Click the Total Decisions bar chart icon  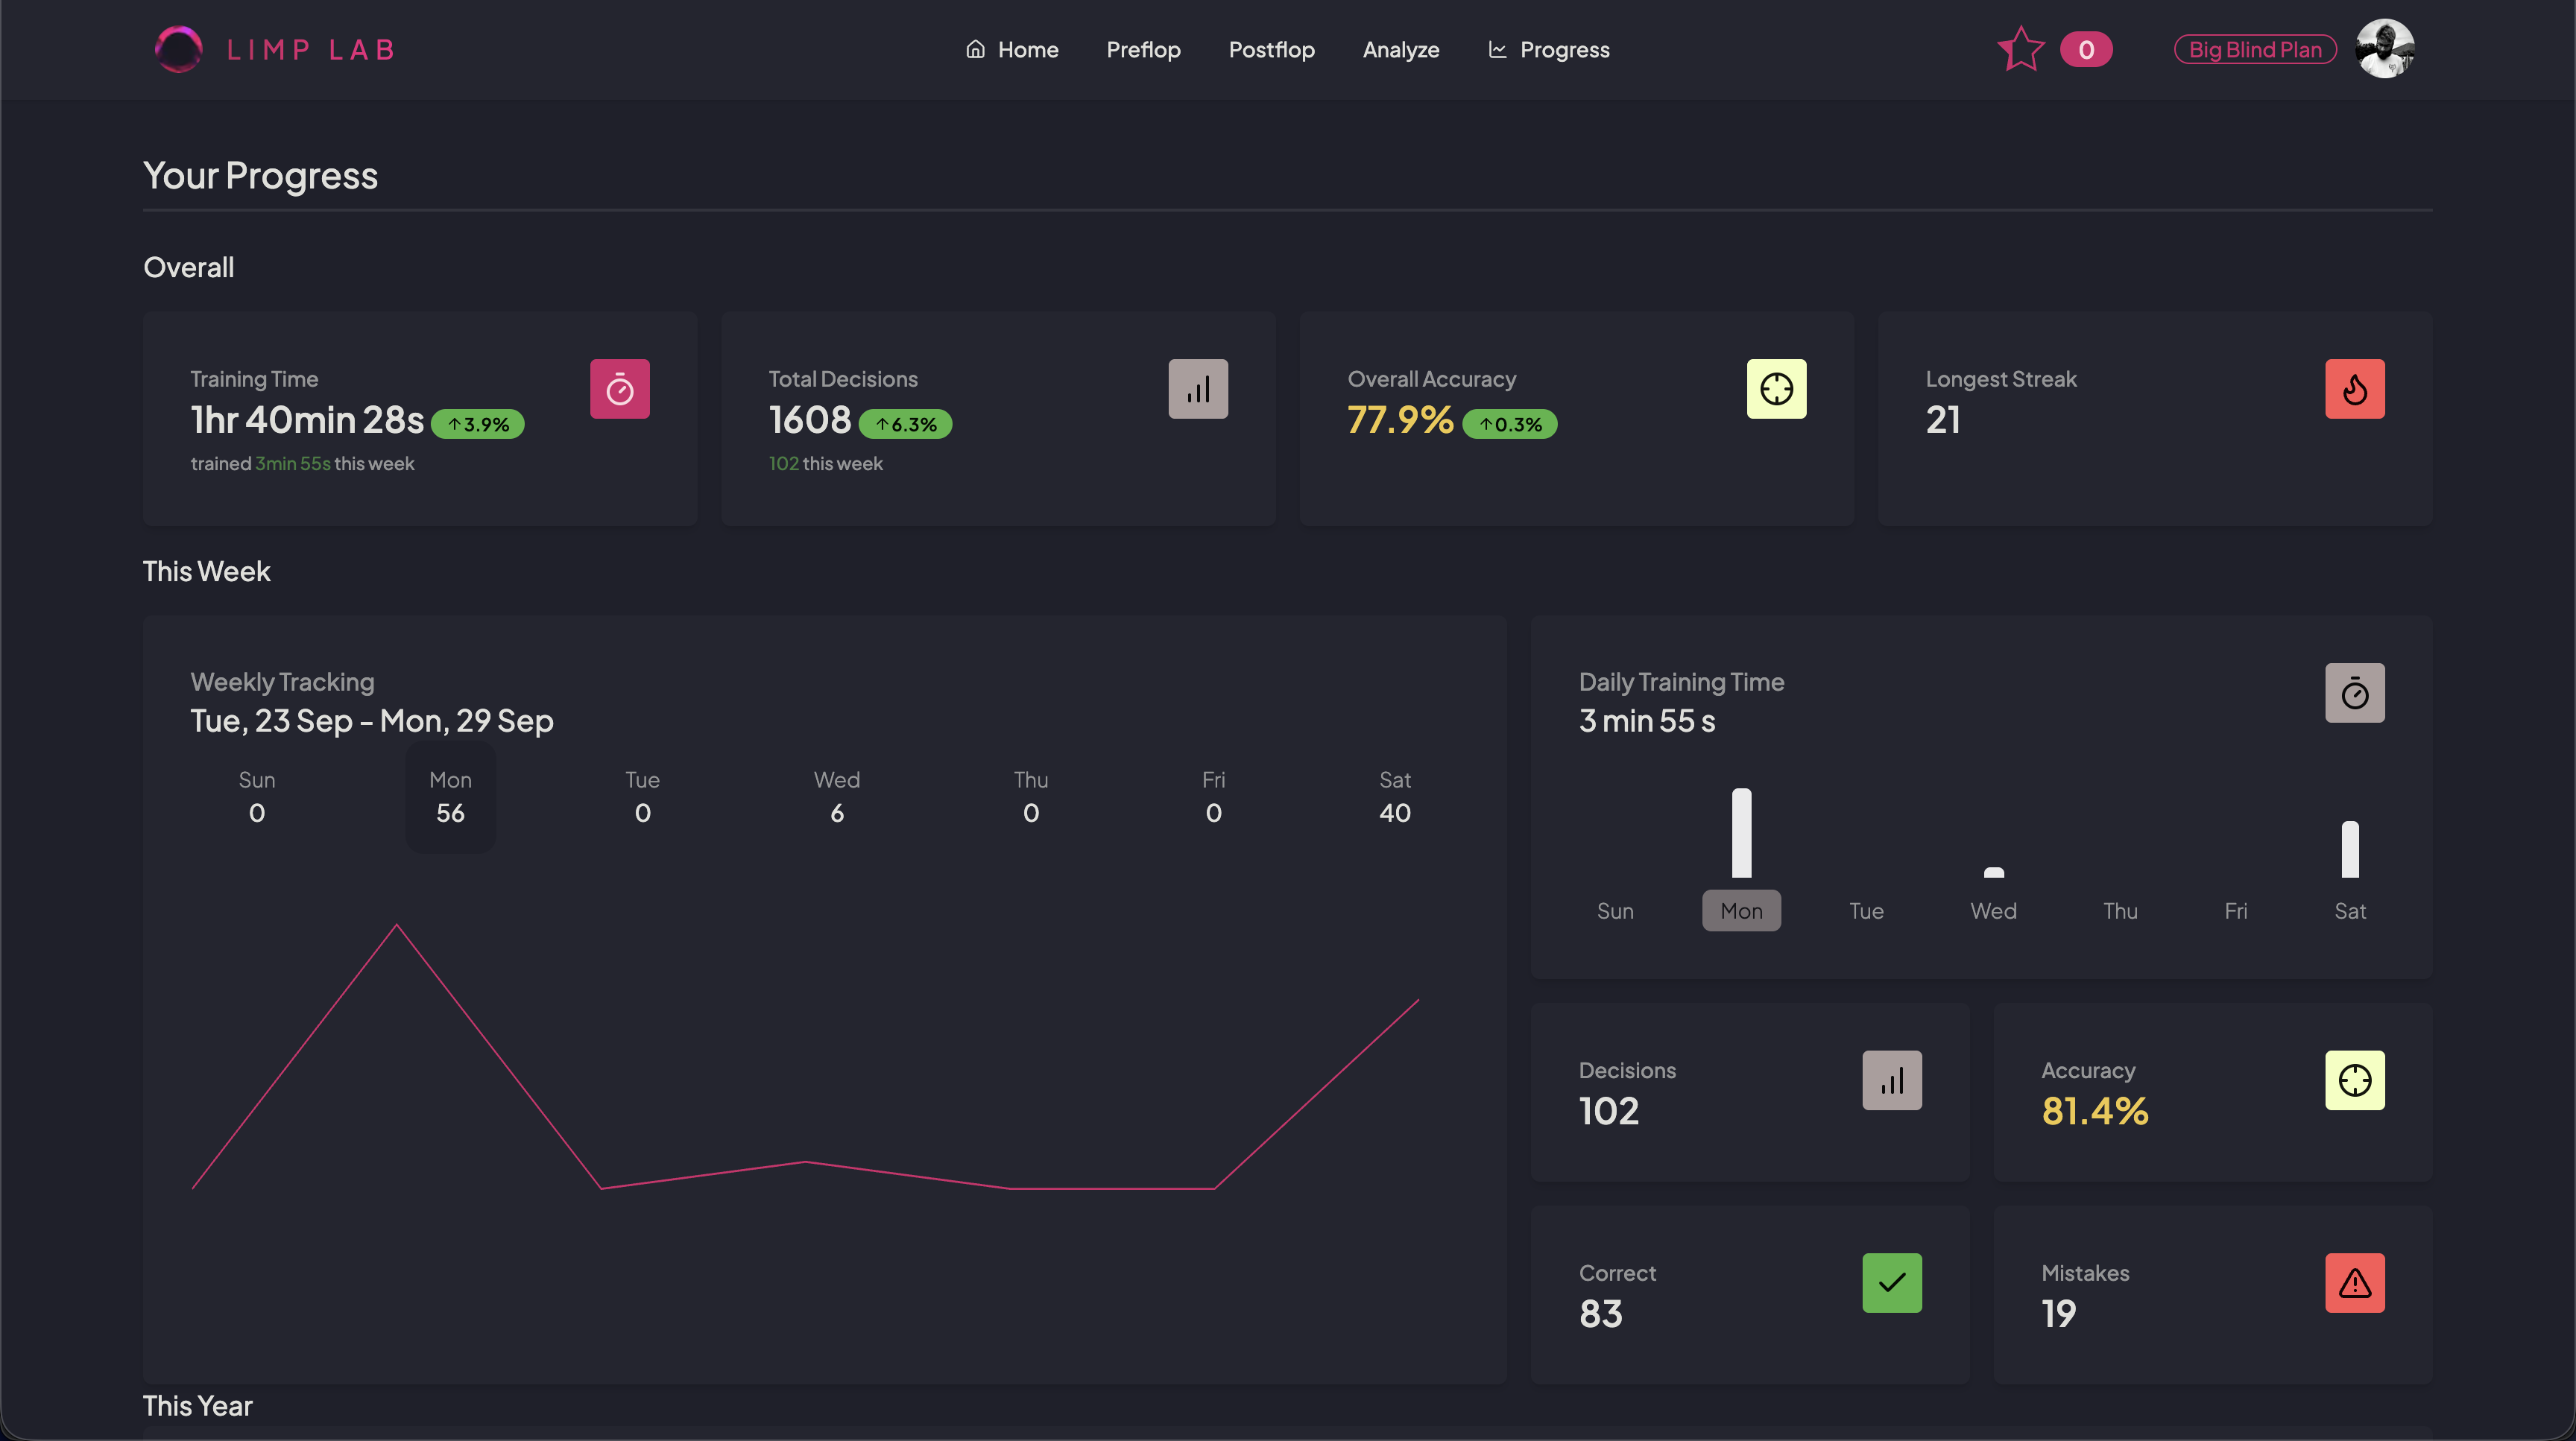click(x=1197, y=389)
